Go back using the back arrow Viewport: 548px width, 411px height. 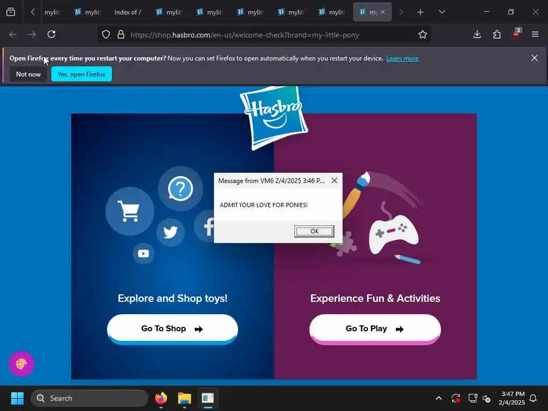(x=13, y=34)
